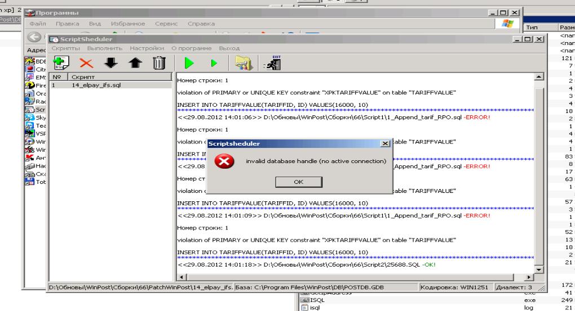
Task: Click the 14:01:06 Append_tarif_RPO.sql error line
Action: click(334, 117)
